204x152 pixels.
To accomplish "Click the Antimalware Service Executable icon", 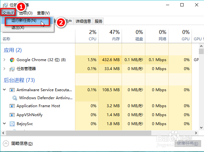I will coord(12,90).
